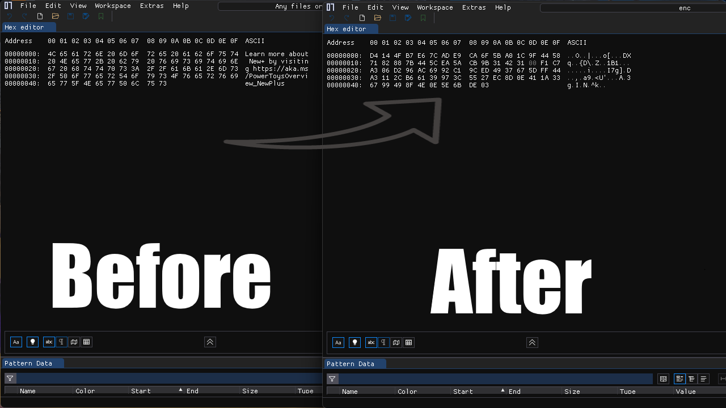The width and height of the screenshot is (726, 408).
Task: Open Extras menu in right enc window
Action: tap(474, 7)
